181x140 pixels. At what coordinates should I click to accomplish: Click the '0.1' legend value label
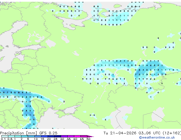point(3,139)
